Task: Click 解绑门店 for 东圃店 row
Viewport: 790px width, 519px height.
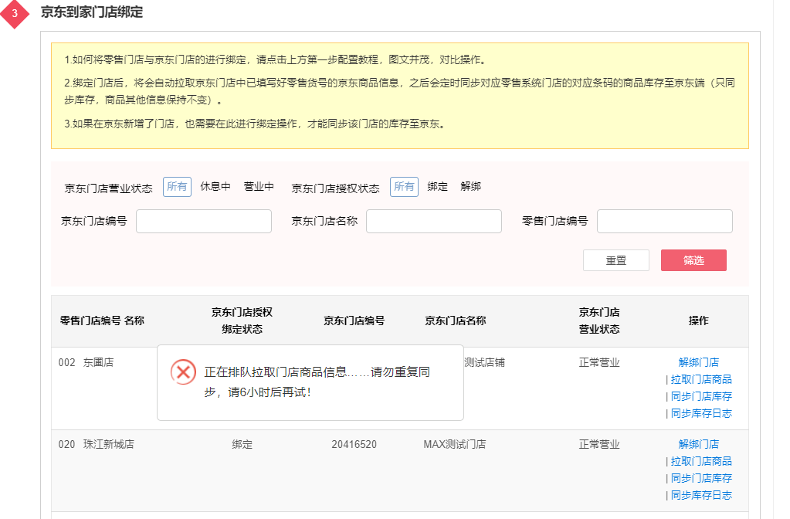Action: (699, 362)
